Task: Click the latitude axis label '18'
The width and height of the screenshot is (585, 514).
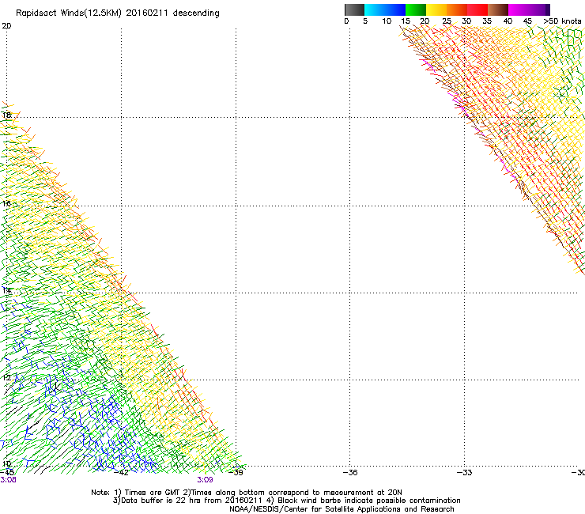Action: click(6, 115)
